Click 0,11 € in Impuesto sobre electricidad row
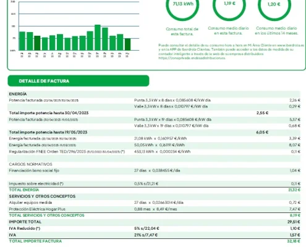The width and height of the screenshot is (306, 247). coord(295,183)
